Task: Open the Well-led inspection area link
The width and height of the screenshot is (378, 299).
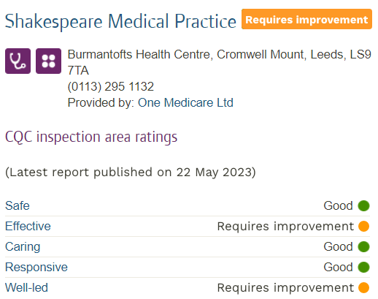Action: tap(26, 288)
